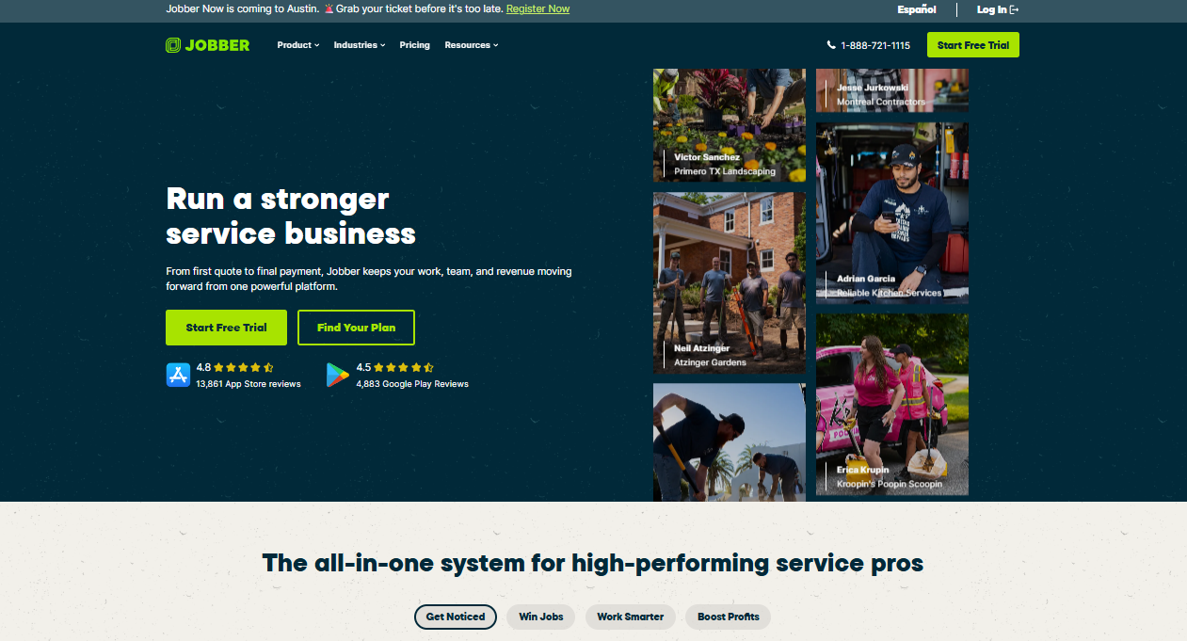
Task: Follow the Register Now link
Action: click(x=537, y=9)
